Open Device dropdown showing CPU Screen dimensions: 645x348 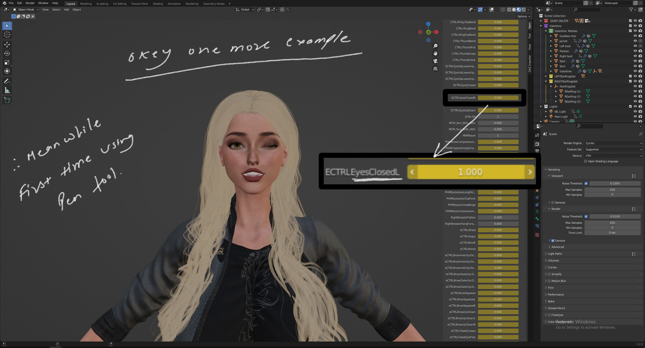[613, 156]
